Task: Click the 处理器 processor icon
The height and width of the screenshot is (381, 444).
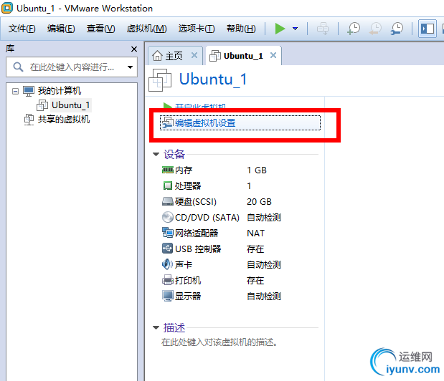Action: (168, 185)
